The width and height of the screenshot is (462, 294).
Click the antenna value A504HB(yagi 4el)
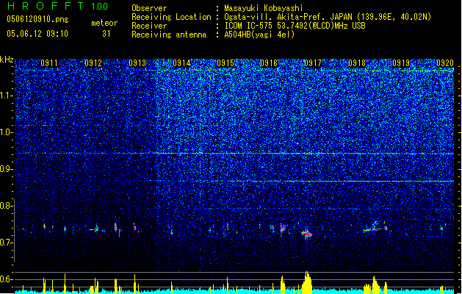pos(259,35)
